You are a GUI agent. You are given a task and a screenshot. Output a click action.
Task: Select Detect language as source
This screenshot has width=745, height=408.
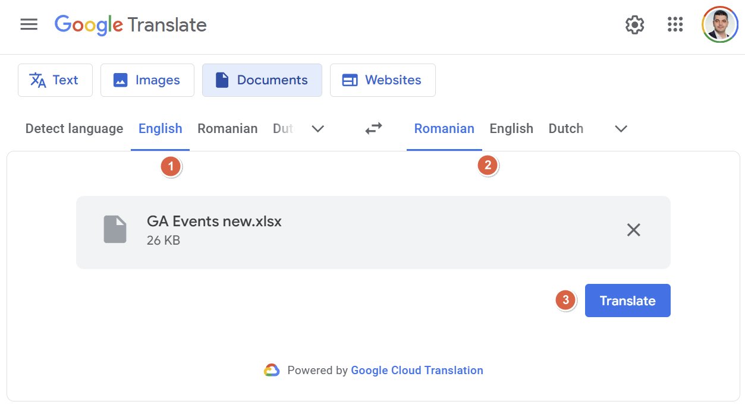(x=74, y=128)
